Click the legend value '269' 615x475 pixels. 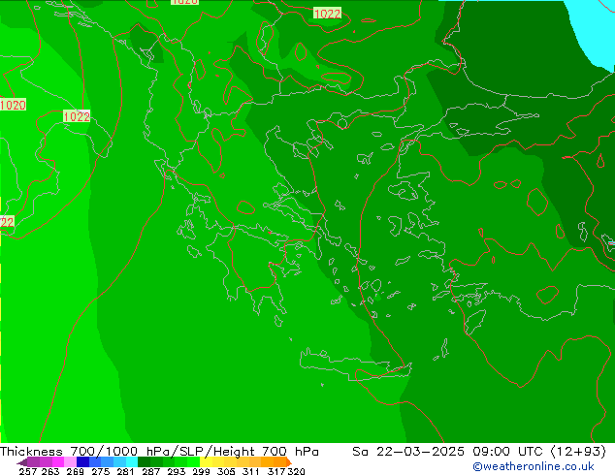(x=75, y=471)
